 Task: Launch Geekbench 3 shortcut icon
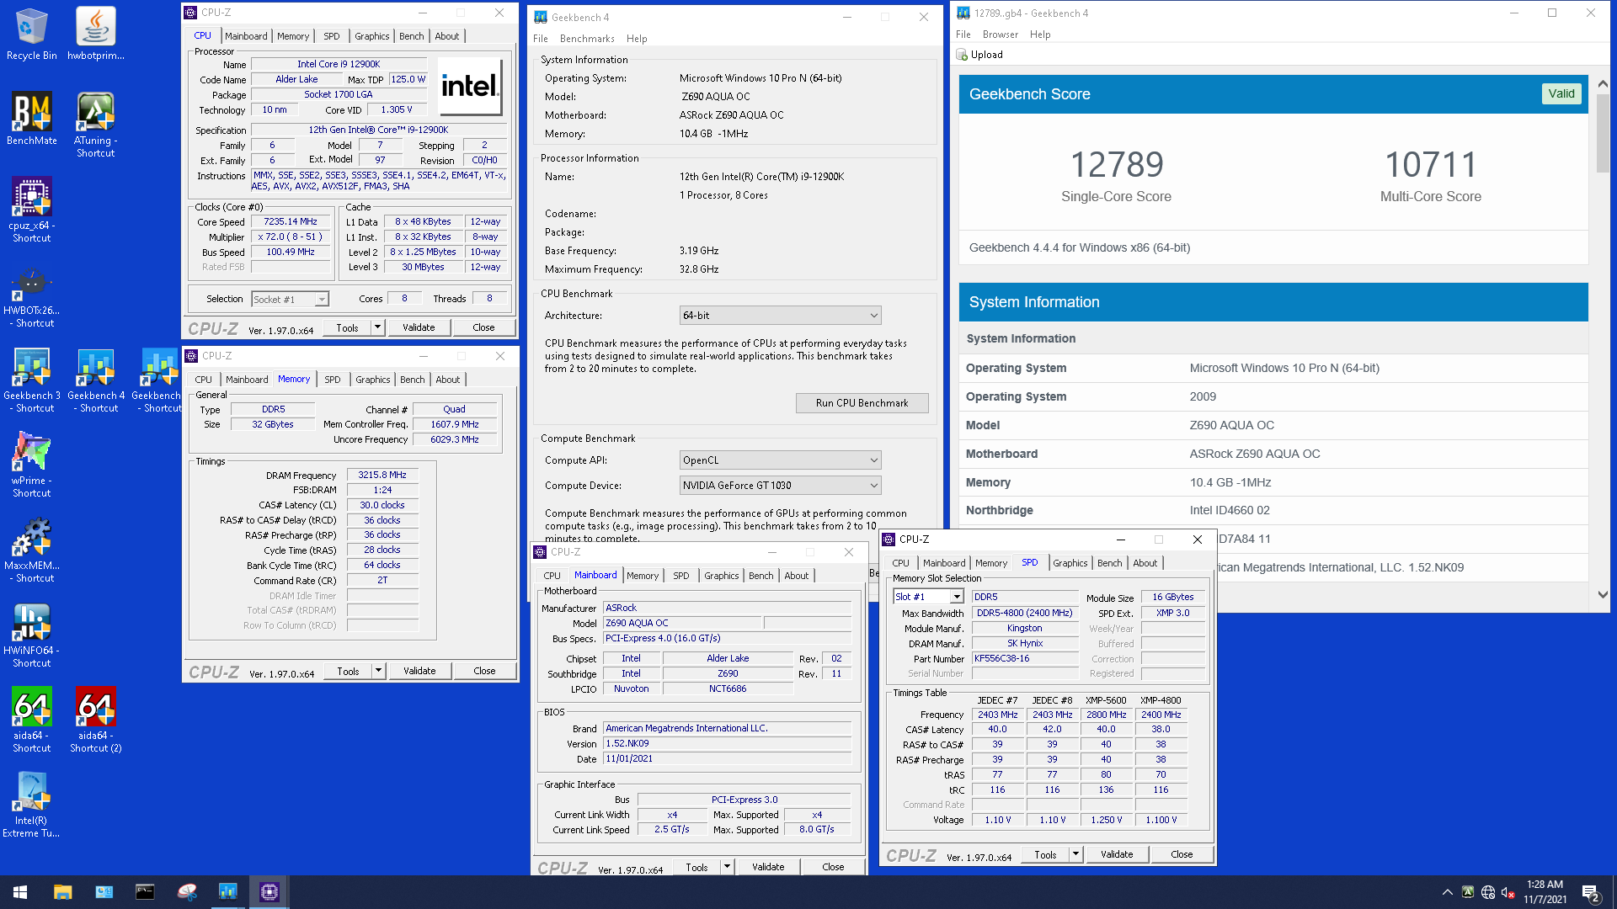click(x=31, y=380)
